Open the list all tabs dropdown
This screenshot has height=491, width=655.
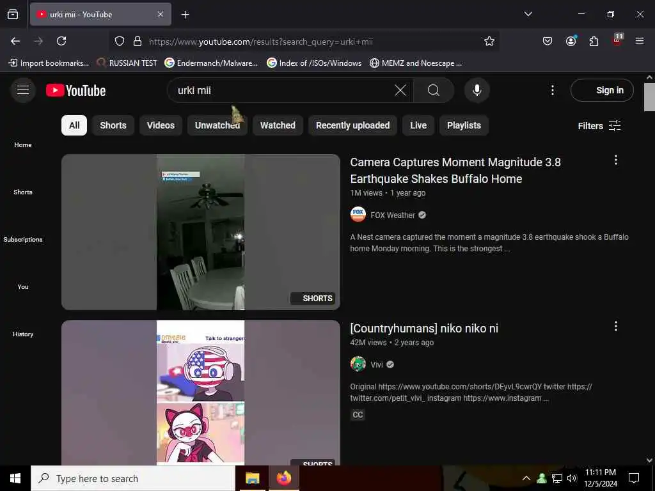click(x=528, y=14)
